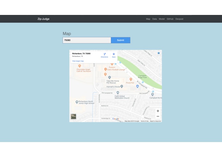
Task: Select the Faith United Methodist Church pin
Action: 118,93
